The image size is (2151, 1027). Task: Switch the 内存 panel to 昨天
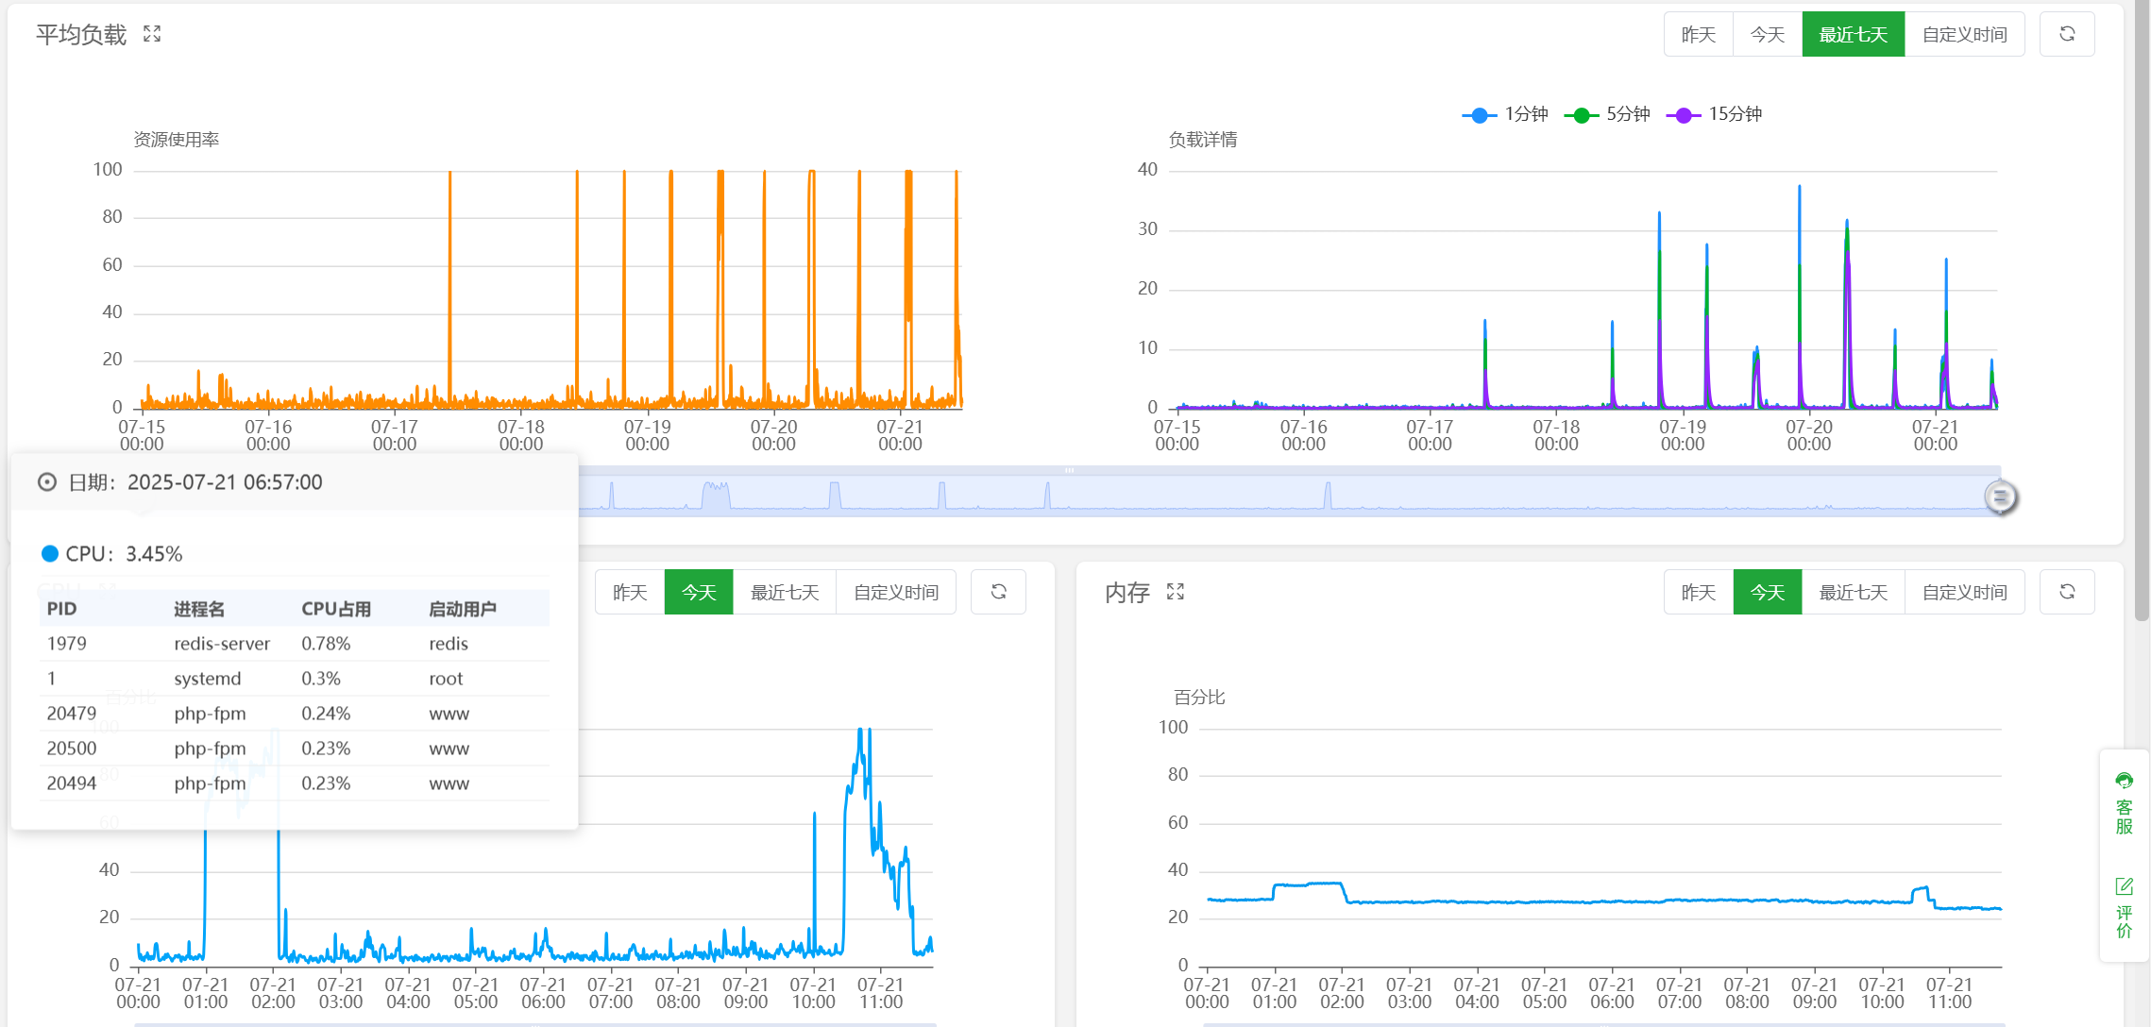(1698, 592)
